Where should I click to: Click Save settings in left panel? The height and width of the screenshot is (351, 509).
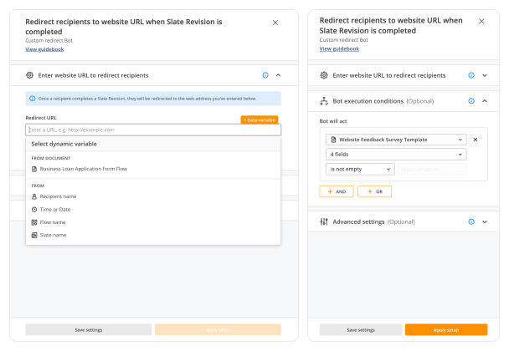(x=88, y=330)
